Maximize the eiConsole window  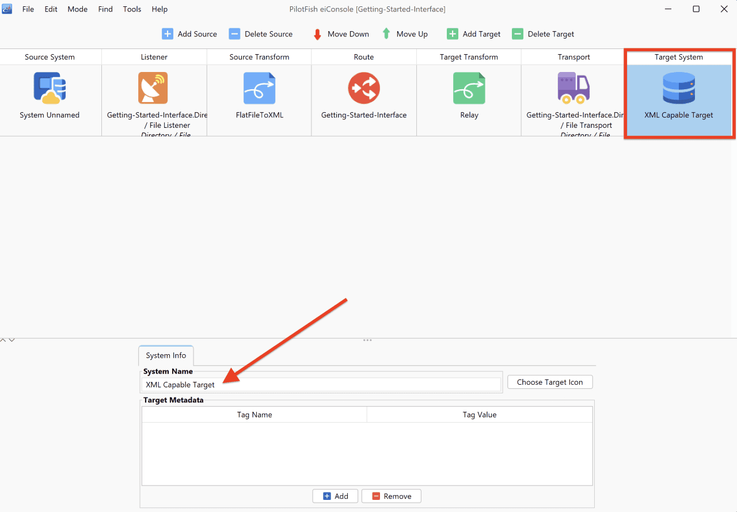coord(696,9)
